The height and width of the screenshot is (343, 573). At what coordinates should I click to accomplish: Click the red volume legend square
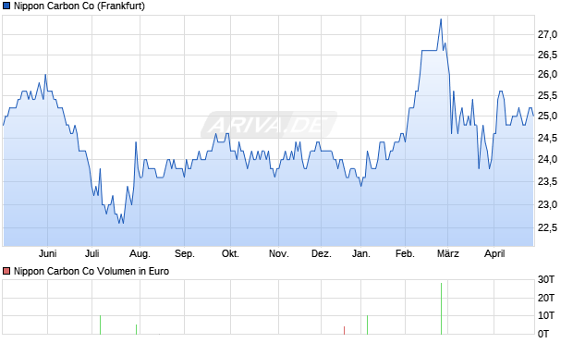6,271
